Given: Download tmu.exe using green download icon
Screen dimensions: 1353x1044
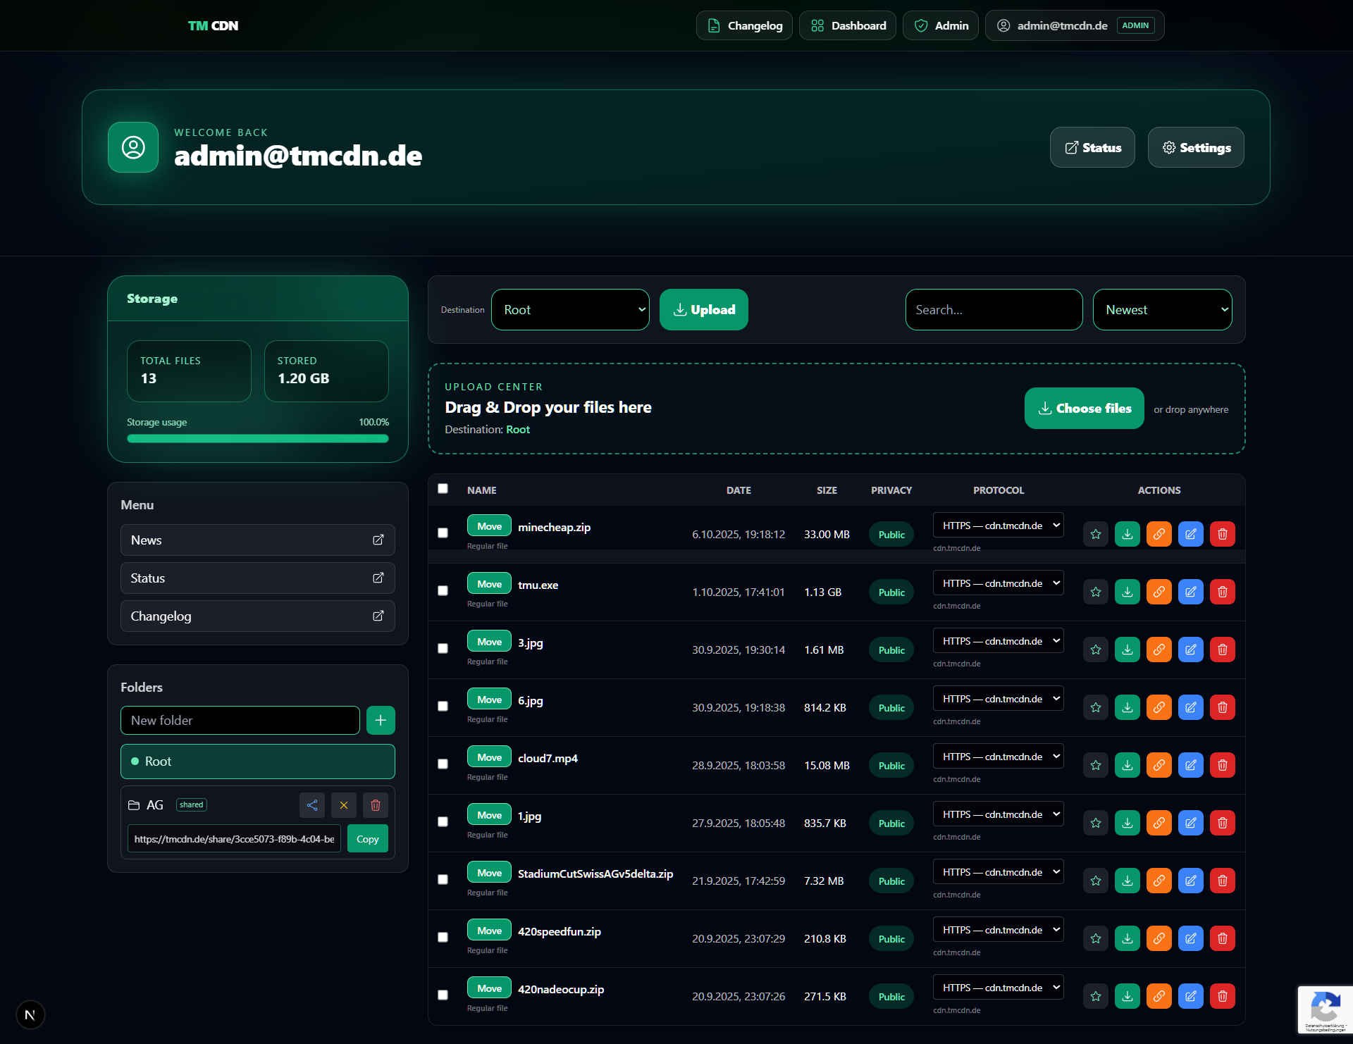Looking at the screenshot, I should 1127,592.
